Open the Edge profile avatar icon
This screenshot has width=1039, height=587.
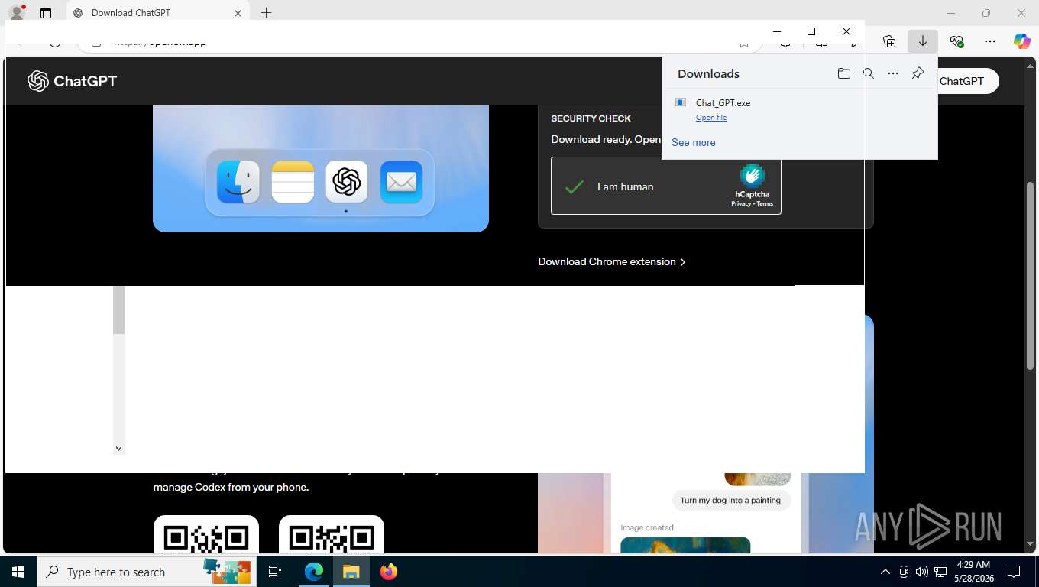16,13
